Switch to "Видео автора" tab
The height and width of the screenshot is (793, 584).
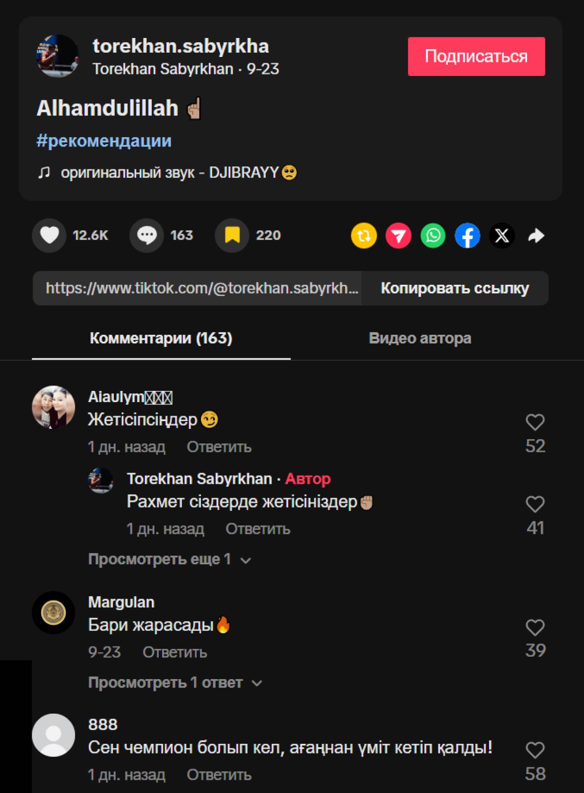(x=420, y=338)
